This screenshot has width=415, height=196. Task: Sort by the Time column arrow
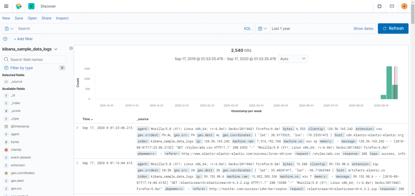click(x=92, y=119)
